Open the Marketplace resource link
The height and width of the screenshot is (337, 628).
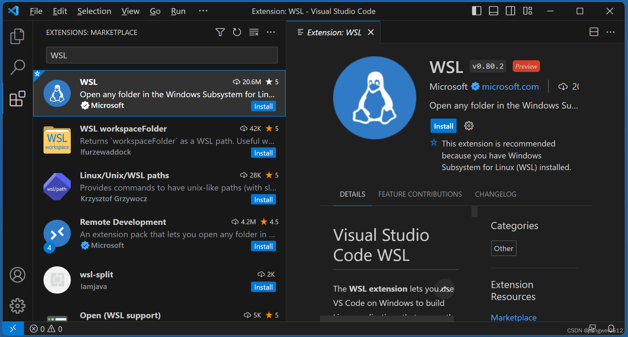(514, 318)
